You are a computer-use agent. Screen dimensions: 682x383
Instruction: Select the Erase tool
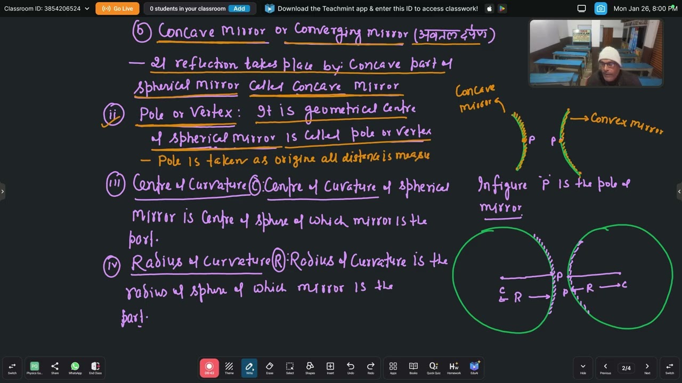tap(270, 368)
